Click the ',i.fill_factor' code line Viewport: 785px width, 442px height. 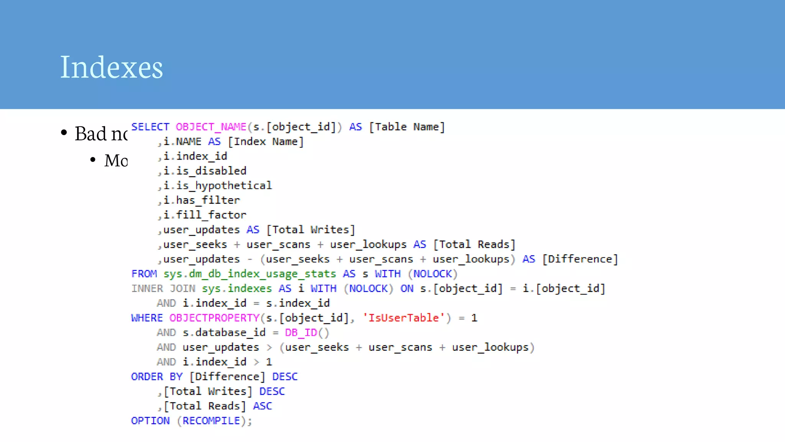tap(202, 215)
